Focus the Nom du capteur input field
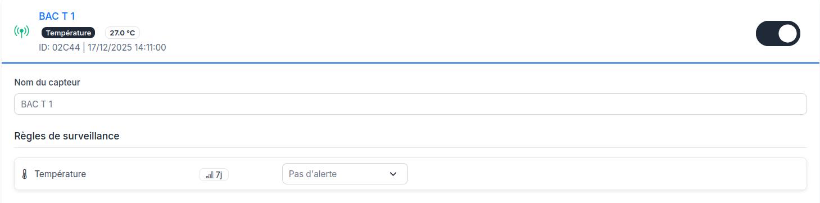The image size is (820, 203). coord(410,104)
